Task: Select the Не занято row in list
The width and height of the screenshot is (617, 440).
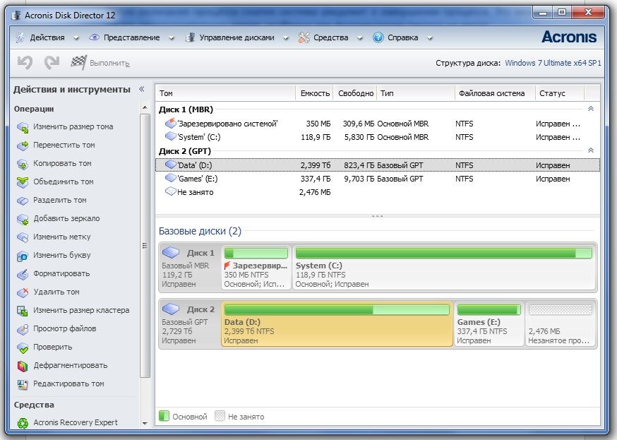Action: (378, 192)
